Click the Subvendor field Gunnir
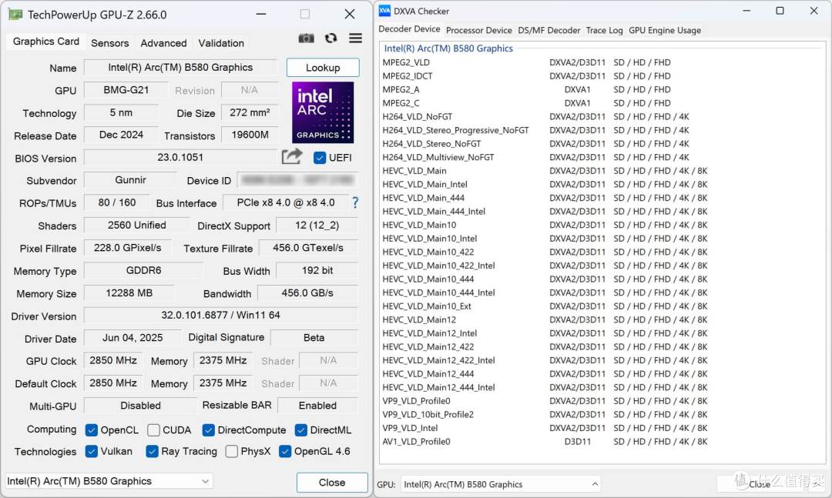The width and height of the screenshot is (832, 498). pos(130,180)
